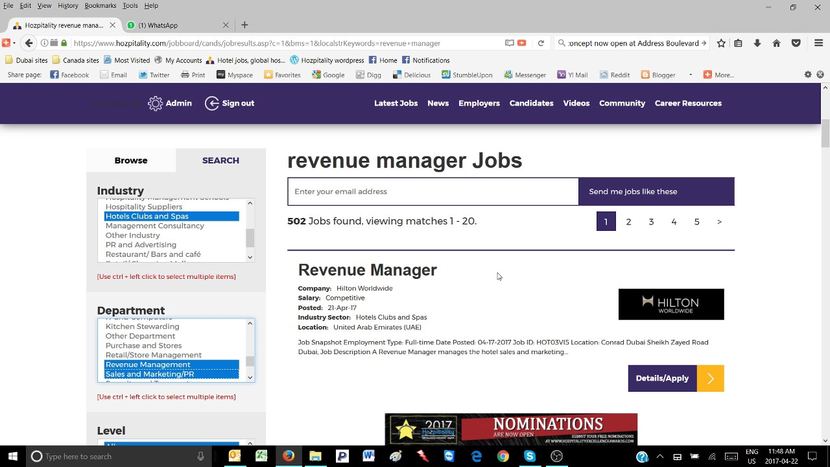
Task: Share page to Reddit
Action: pos(613,75)
